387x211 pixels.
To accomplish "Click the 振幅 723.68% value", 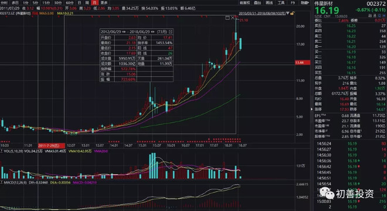I will (x=128, y=79).
